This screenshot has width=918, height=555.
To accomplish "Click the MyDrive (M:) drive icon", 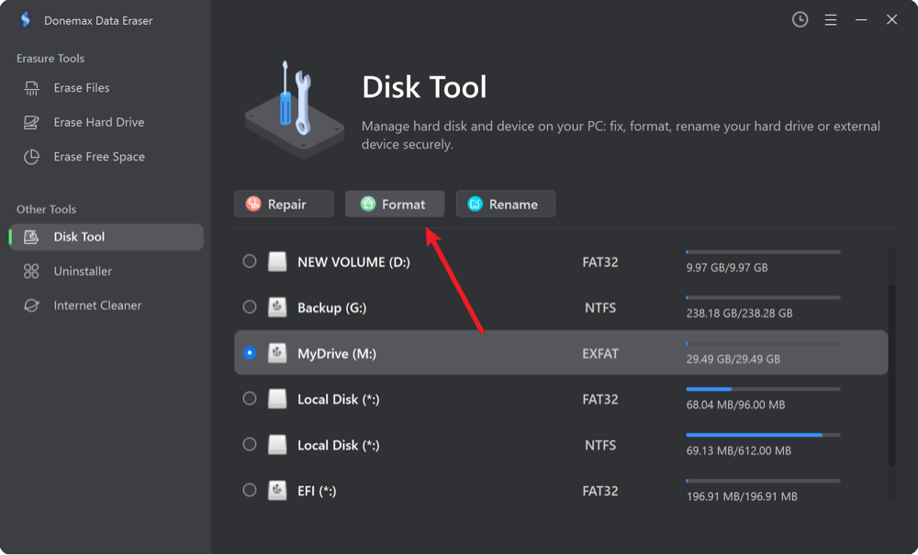I will [x=277, y=352].
